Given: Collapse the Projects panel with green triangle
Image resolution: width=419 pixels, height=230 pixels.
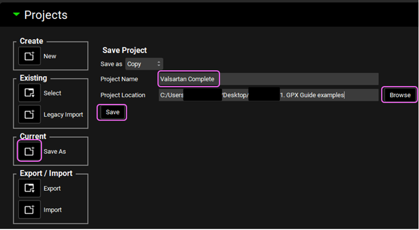Looking at the screenshot, I should pos(16,15).
